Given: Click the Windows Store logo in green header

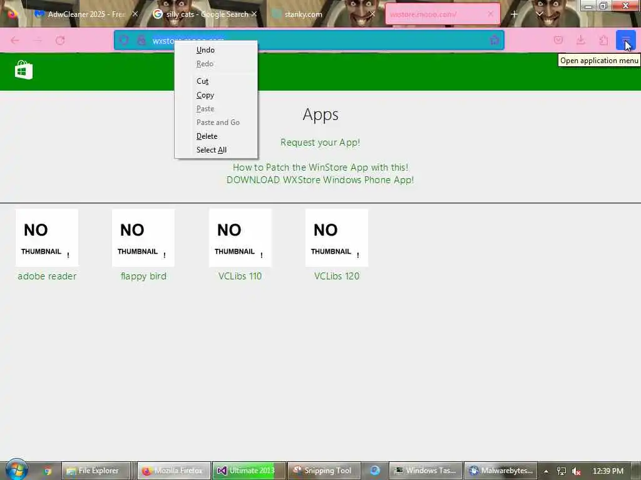Looking at the screenshot, I should pyautogui.click(x=24, y=70).
